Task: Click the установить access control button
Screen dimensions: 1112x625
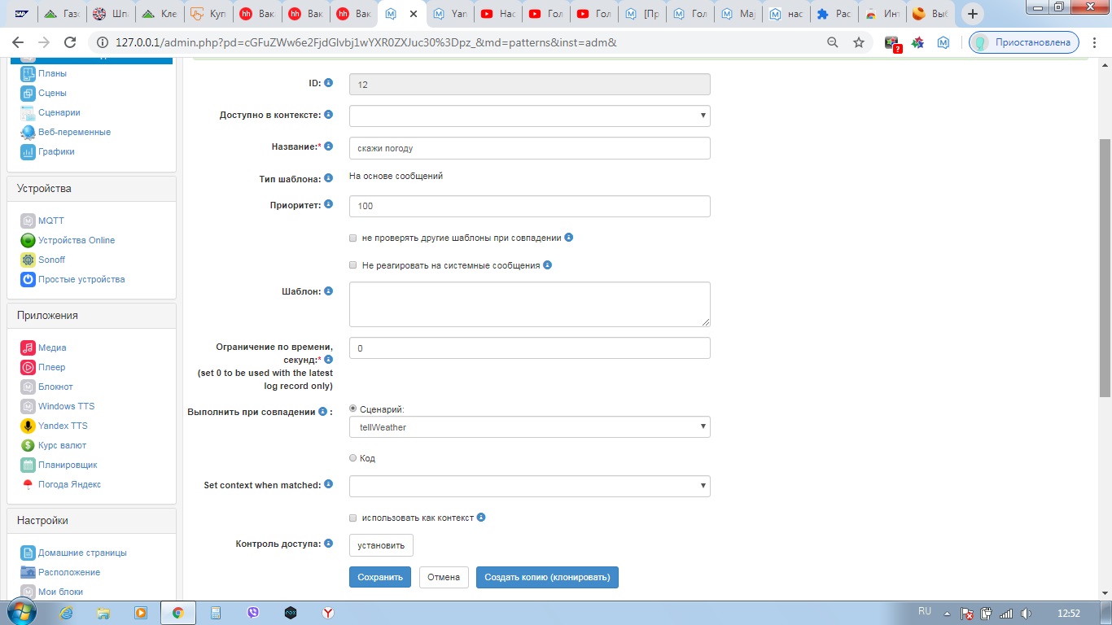Action: (381, 545)
